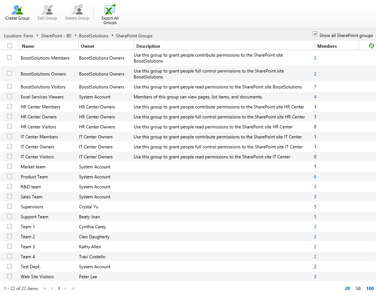This screenshot has width=376, height=296.
Task: Go to the next page arrow
Action: [66, 289]
